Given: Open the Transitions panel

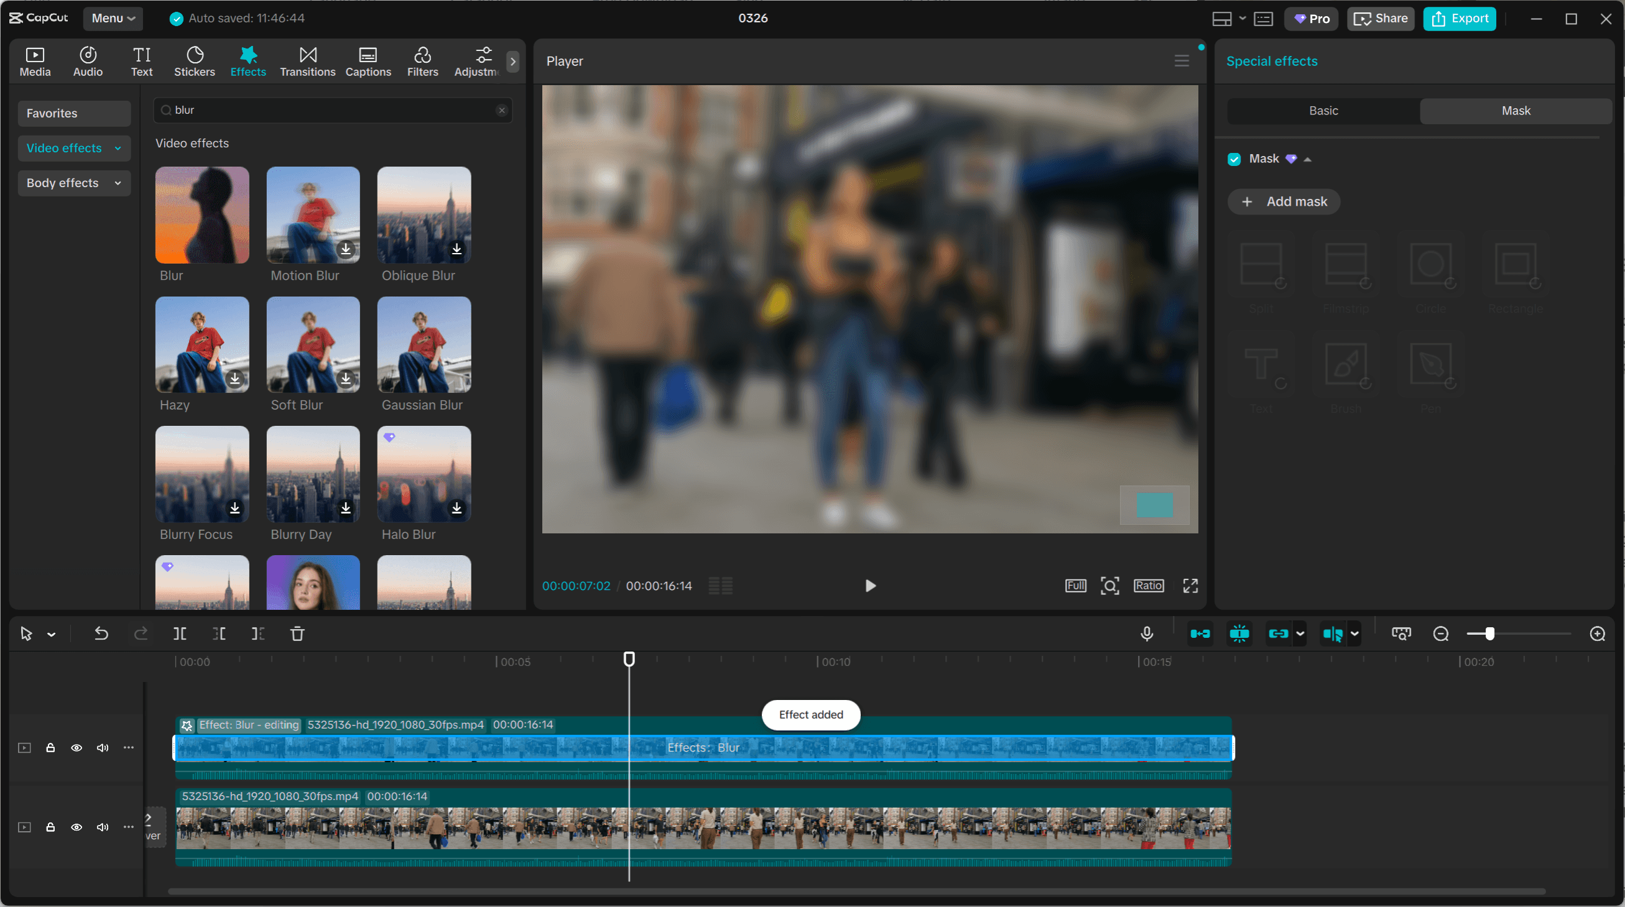Looking at the screenshot, I should pos(307,60).
